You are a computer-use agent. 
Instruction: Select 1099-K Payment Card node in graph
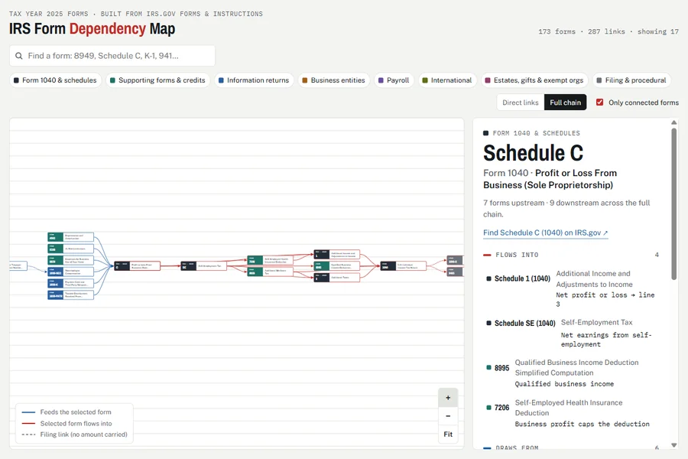[x=70, y=283]
